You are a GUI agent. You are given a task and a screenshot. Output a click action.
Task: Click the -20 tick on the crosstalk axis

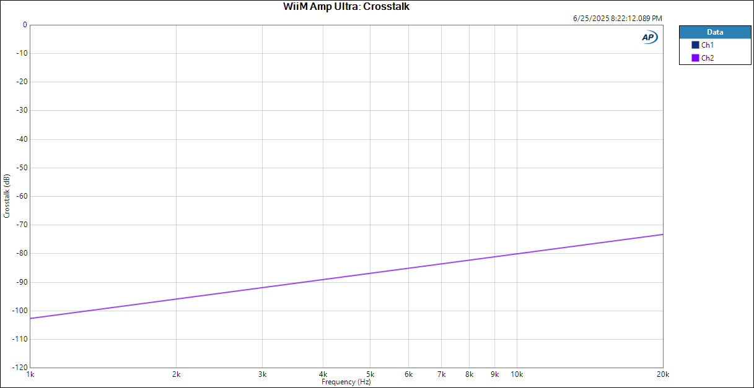tap(22, 82)
